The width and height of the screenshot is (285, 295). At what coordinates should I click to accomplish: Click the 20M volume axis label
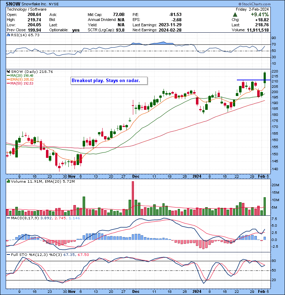click(275, 185)
